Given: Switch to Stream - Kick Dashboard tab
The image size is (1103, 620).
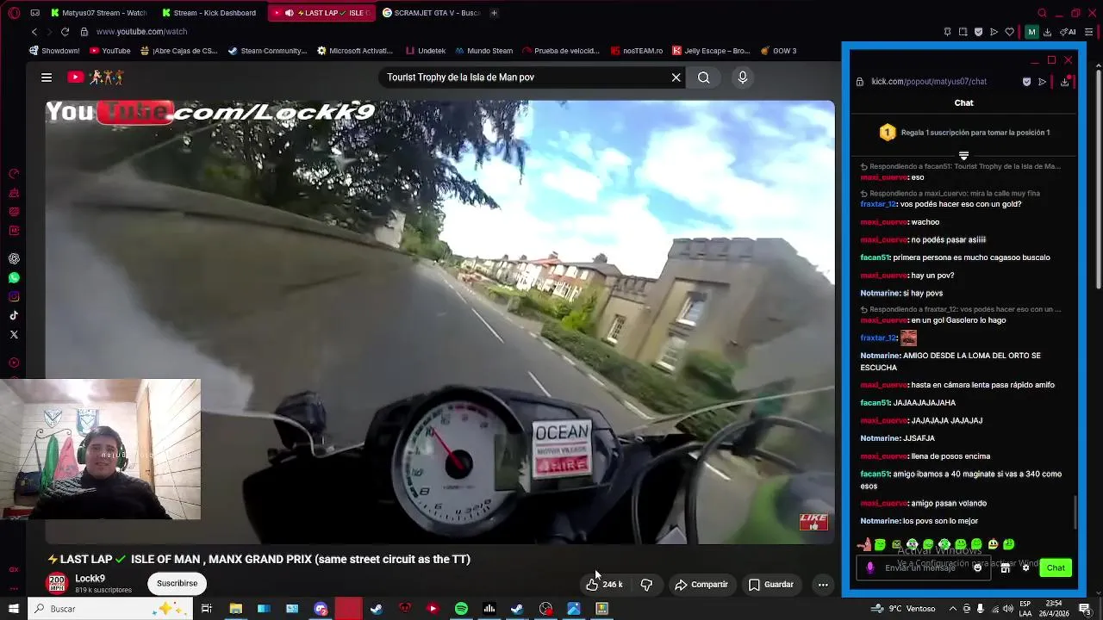Looking at the screenshot, I should (209, 13).
